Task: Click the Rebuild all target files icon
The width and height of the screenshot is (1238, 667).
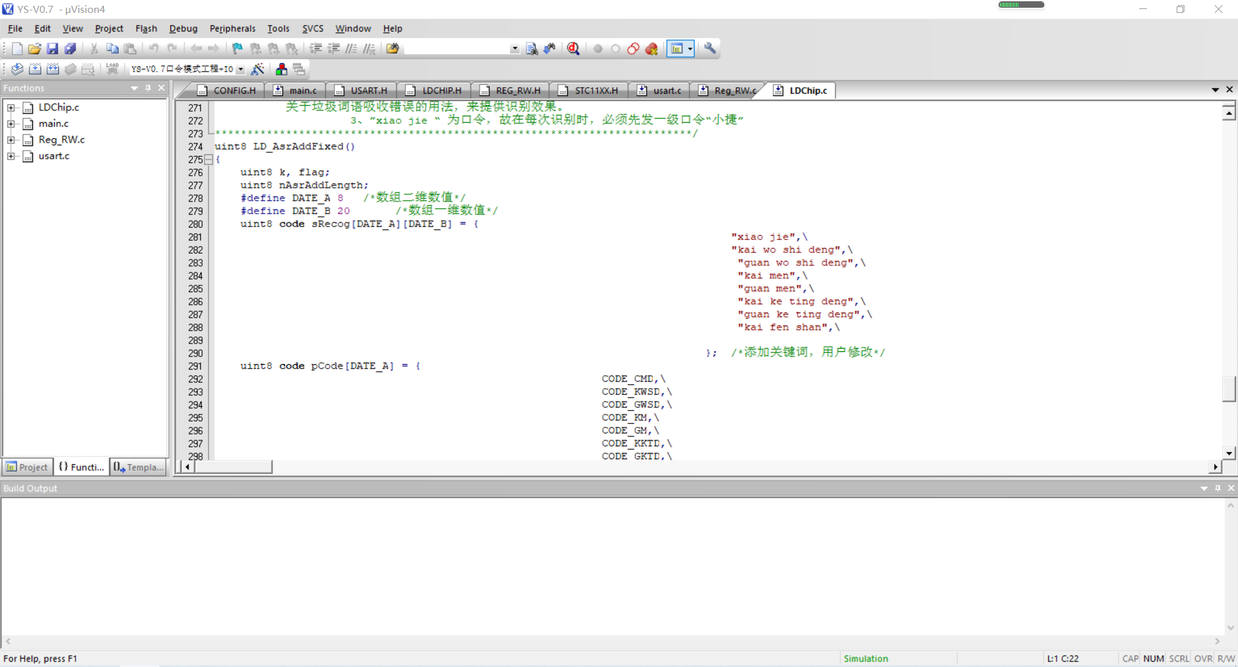Action: tap(53, 69)
